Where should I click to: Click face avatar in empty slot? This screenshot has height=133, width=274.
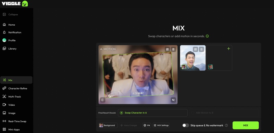[210, 67]
